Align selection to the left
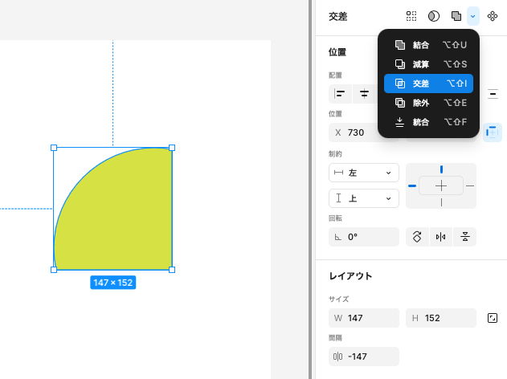This screenshot has width=507, height=379. coord(340,94)
